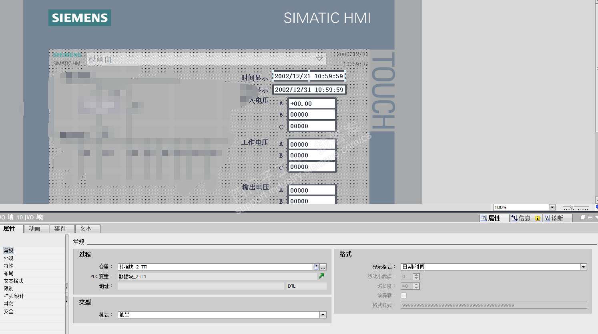Select 布局 in the property navigation
This screenshot has width=598, height=334.
point(9,273)
